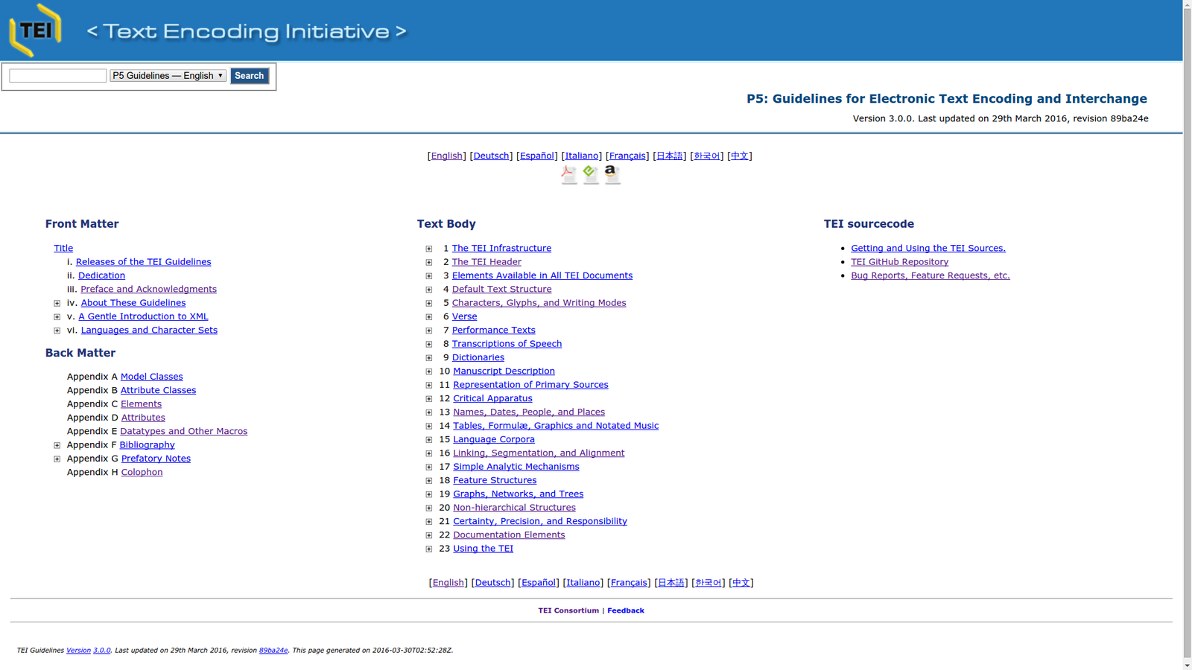1192x670 pixels.
Task: Expand chapter 6 Verse
Action: click(428, 317)
